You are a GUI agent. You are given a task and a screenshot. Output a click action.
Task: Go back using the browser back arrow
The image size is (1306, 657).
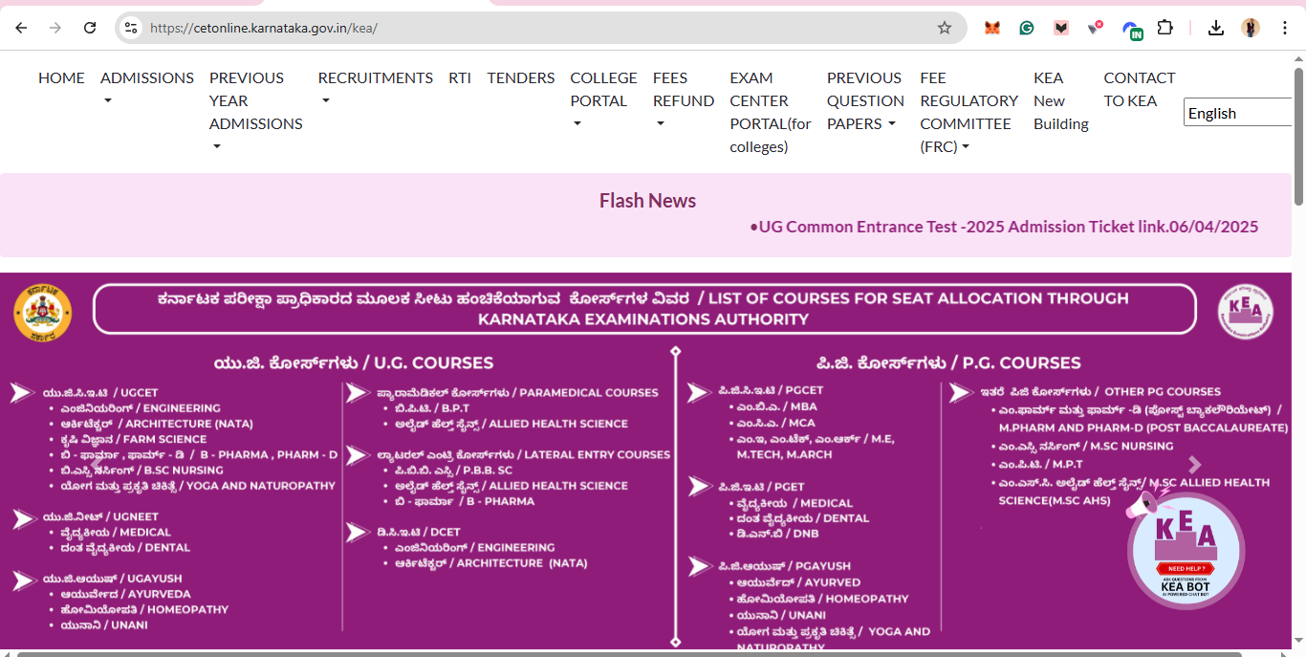pyautogui.click(x=21, y=28)
